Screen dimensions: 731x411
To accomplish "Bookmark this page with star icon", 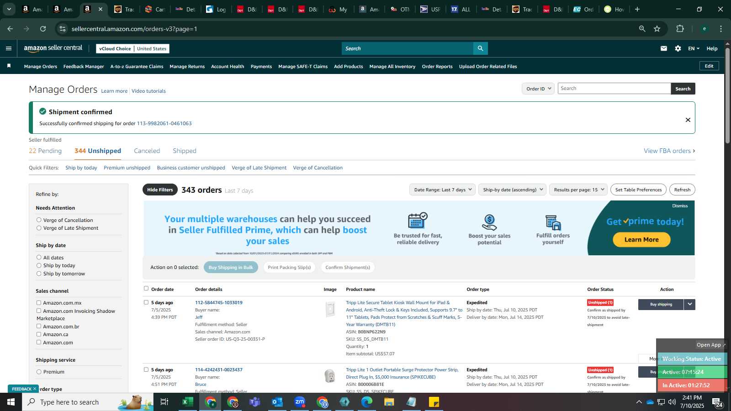I will coord(657,29).
